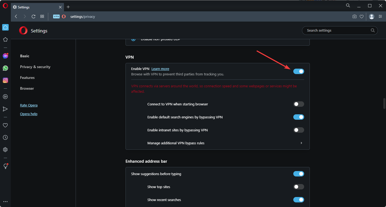Toggle Show suggestions before typing
This screenshot has height=207, width=386.
pos(299,174)
